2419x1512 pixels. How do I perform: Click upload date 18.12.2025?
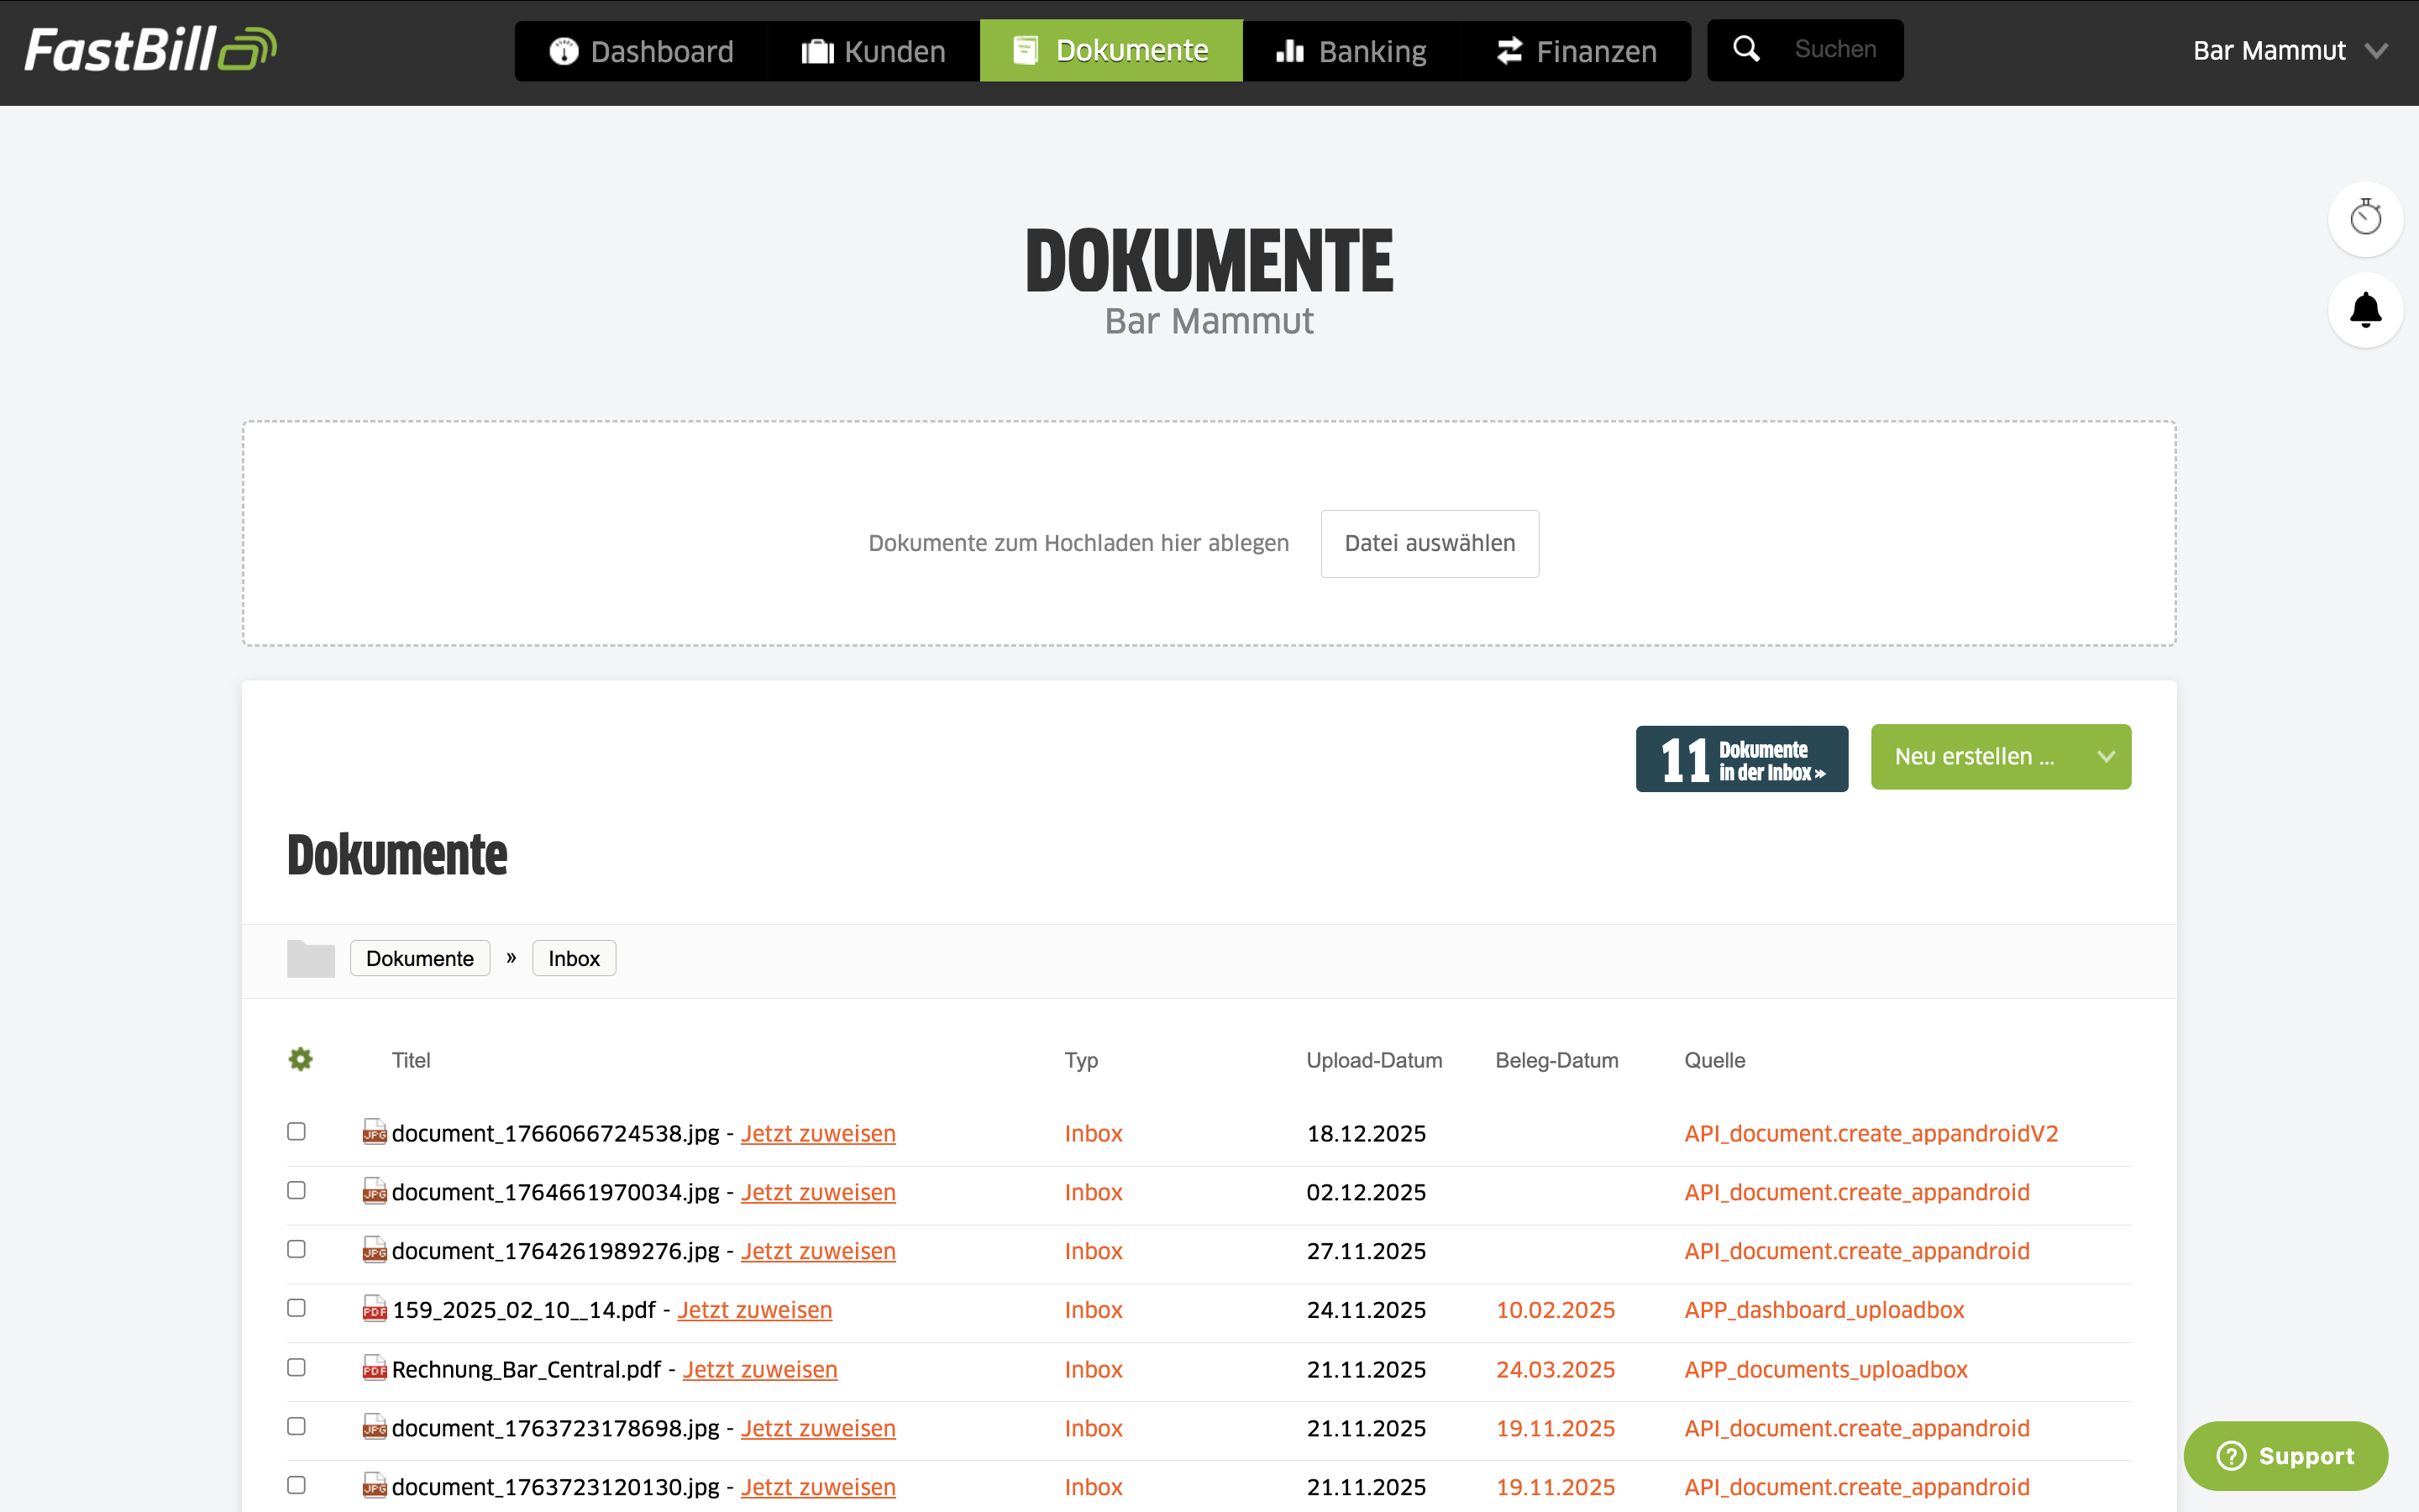coord(1367,1133)
